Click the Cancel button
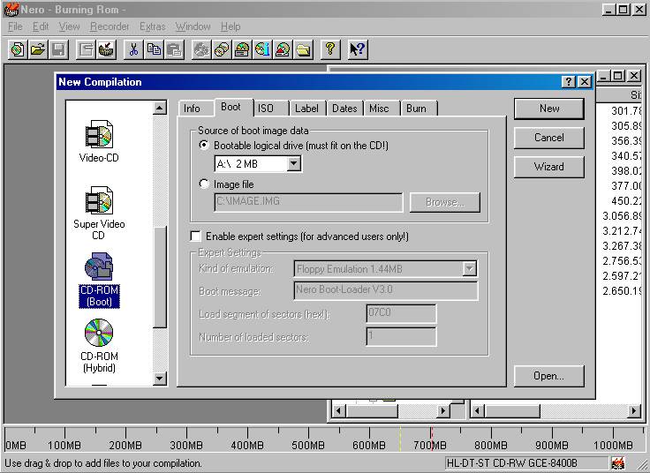This screenshot has height=473, width=650. tap(548, 138)
